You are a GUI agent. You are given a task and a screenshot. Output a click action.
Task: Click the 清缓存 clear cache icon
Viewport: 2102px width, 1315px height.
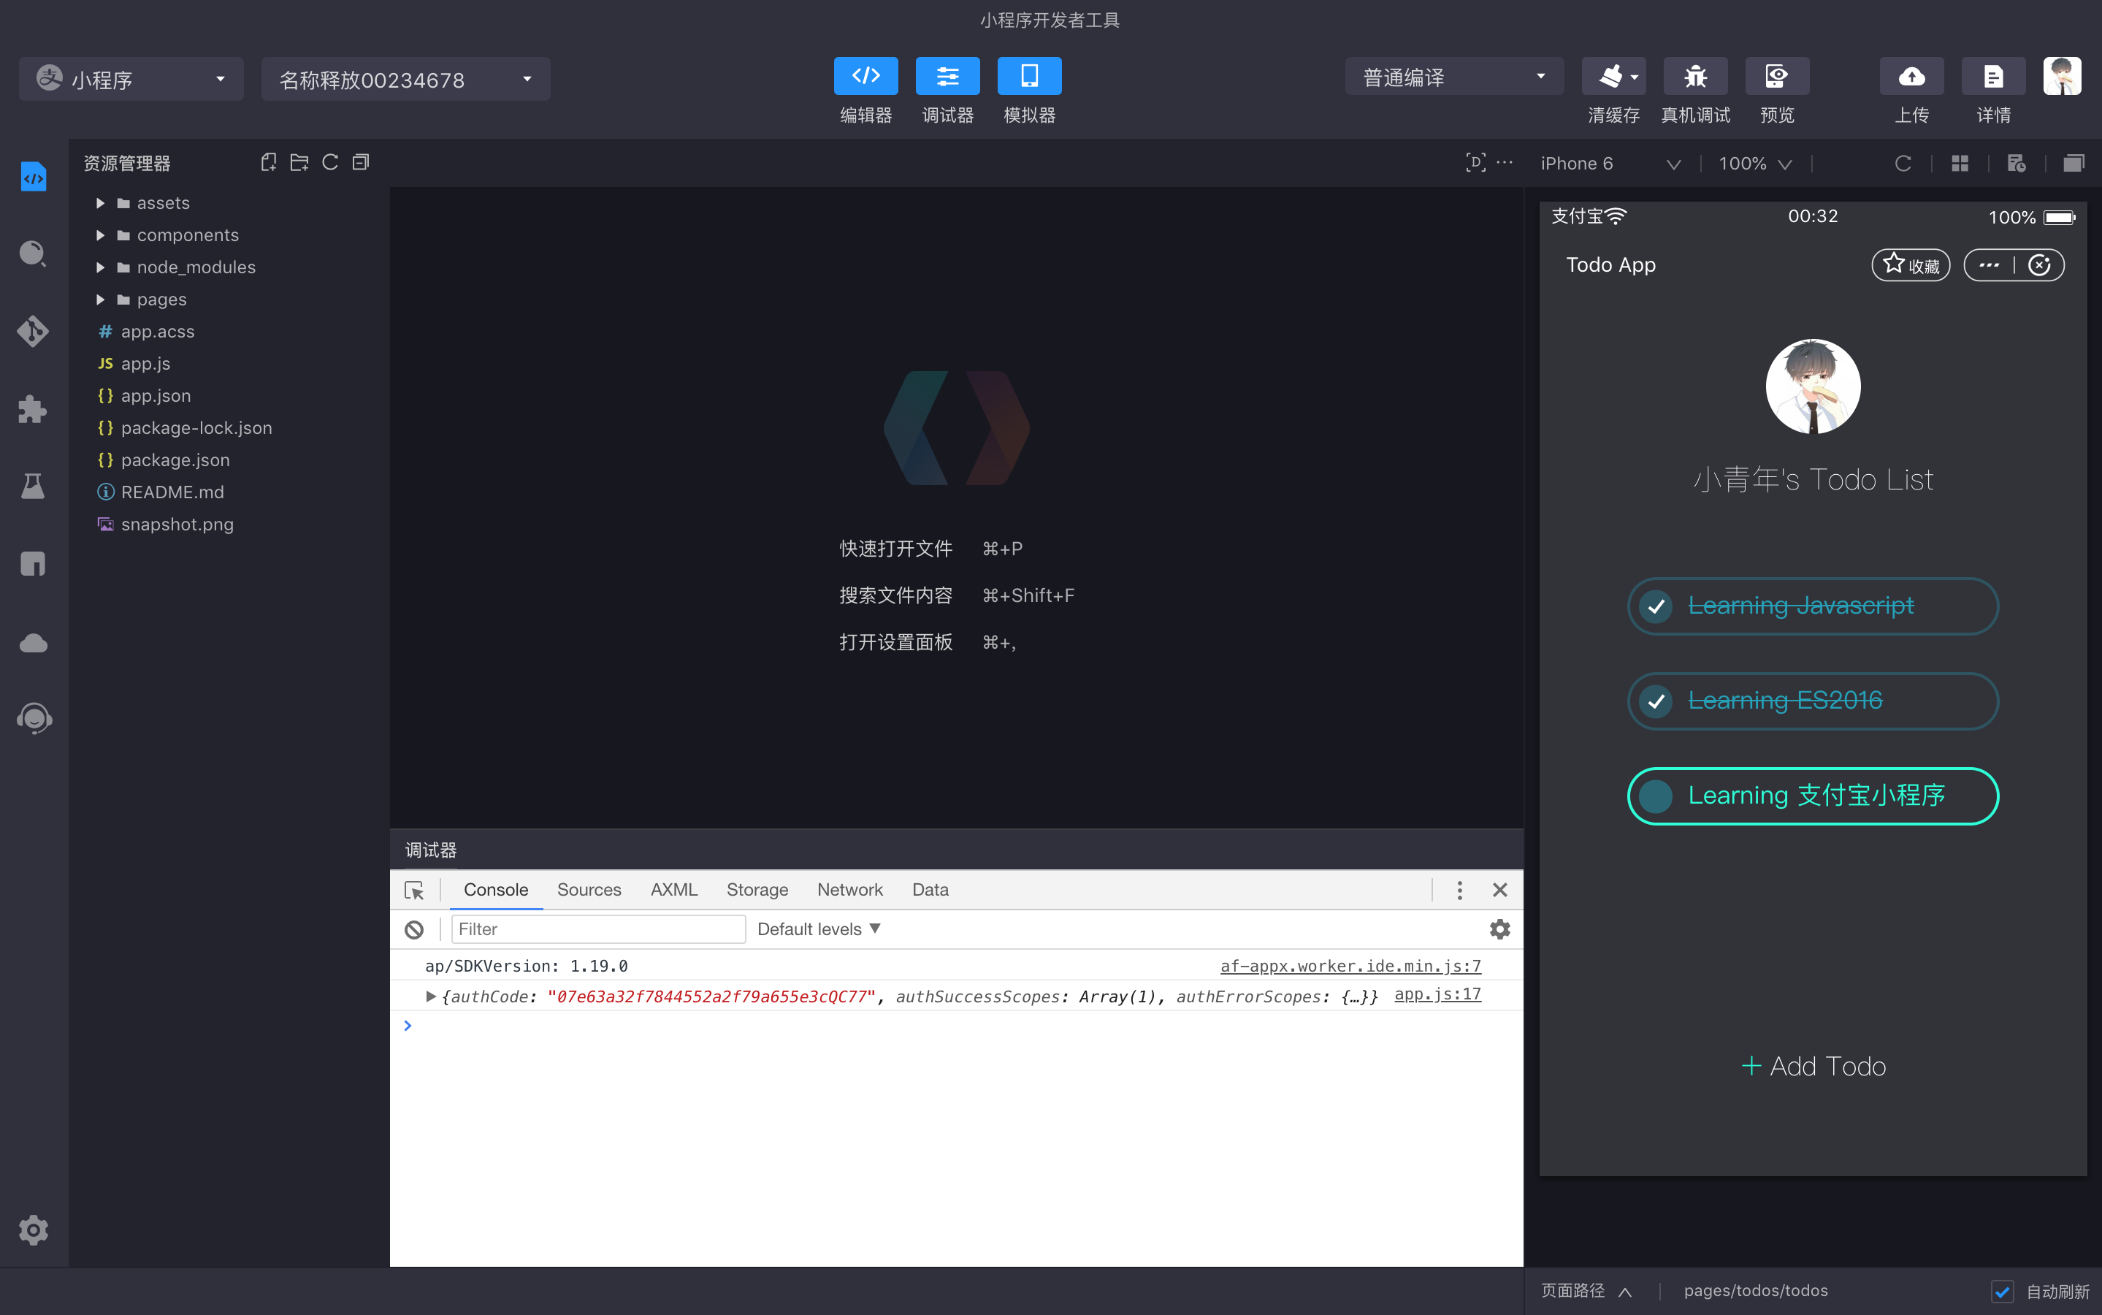click(1611, 77)
